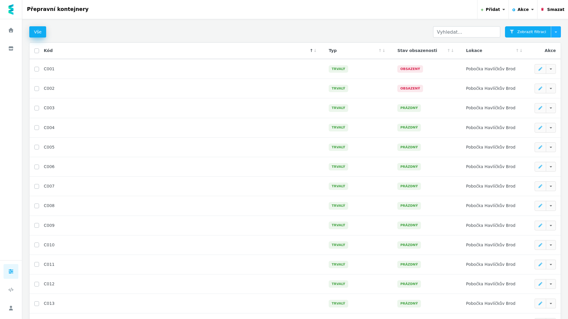Focus the Vyhledat search field
This screenshot has width=568, height=319.
coord(467,32)
